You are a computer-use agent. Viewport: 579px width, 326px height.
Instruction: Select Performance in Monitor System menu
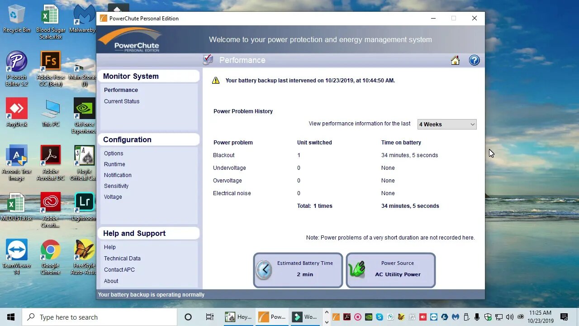click(121, 90)
